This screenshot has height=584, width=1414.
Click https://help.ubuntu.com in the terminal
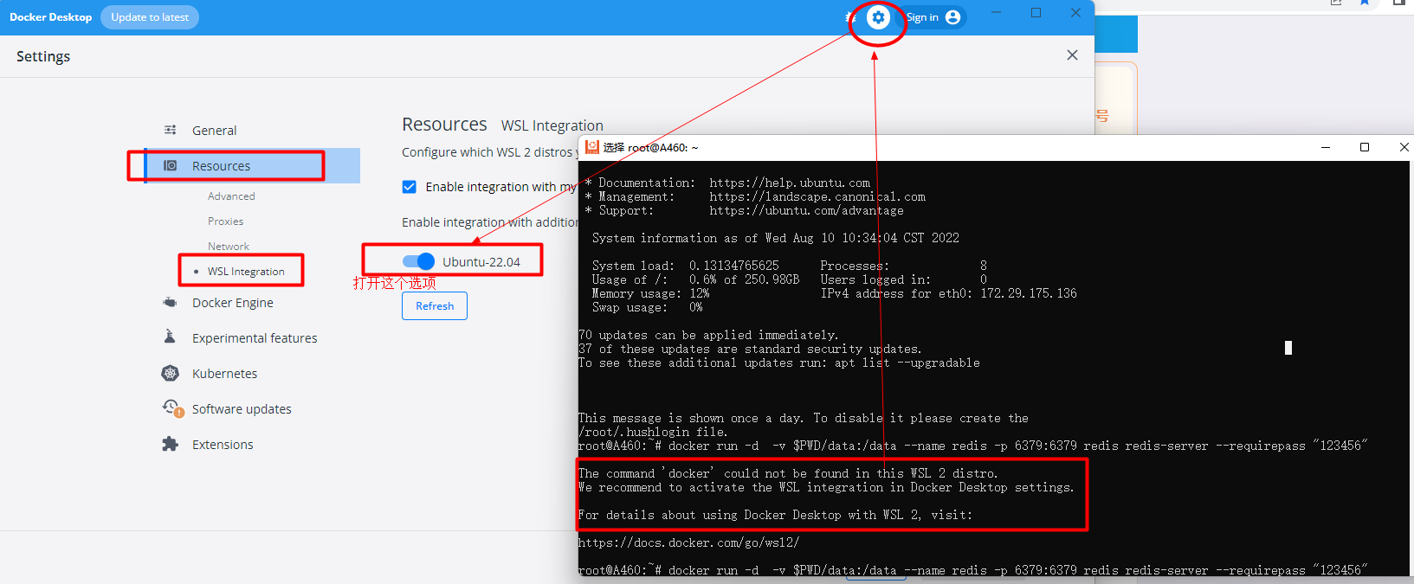(x=790, y=183)
